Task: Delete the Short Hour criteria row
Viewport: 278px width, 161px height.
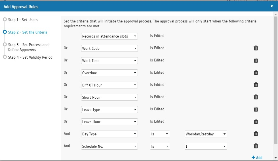Action: coord(256,97)
